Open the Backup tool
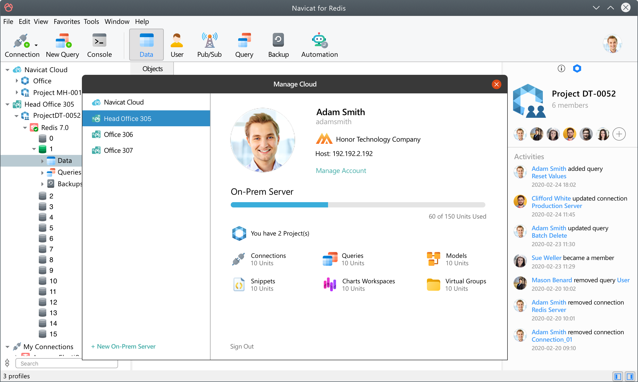 pyautogui.click(x=278, y=45)
